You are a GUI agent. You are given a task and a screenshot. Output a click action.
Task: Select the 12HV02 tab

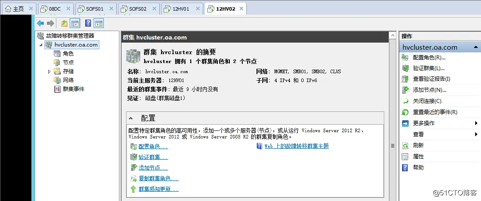coord(225,8)
